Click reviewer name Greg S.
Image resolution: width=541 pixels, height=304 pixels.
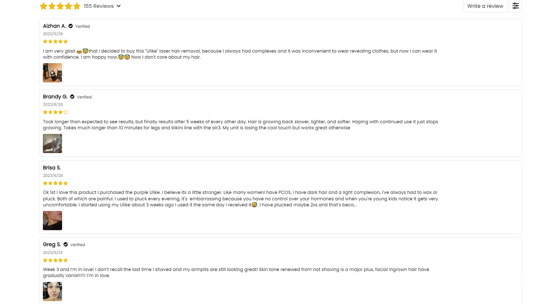point(52,245)
